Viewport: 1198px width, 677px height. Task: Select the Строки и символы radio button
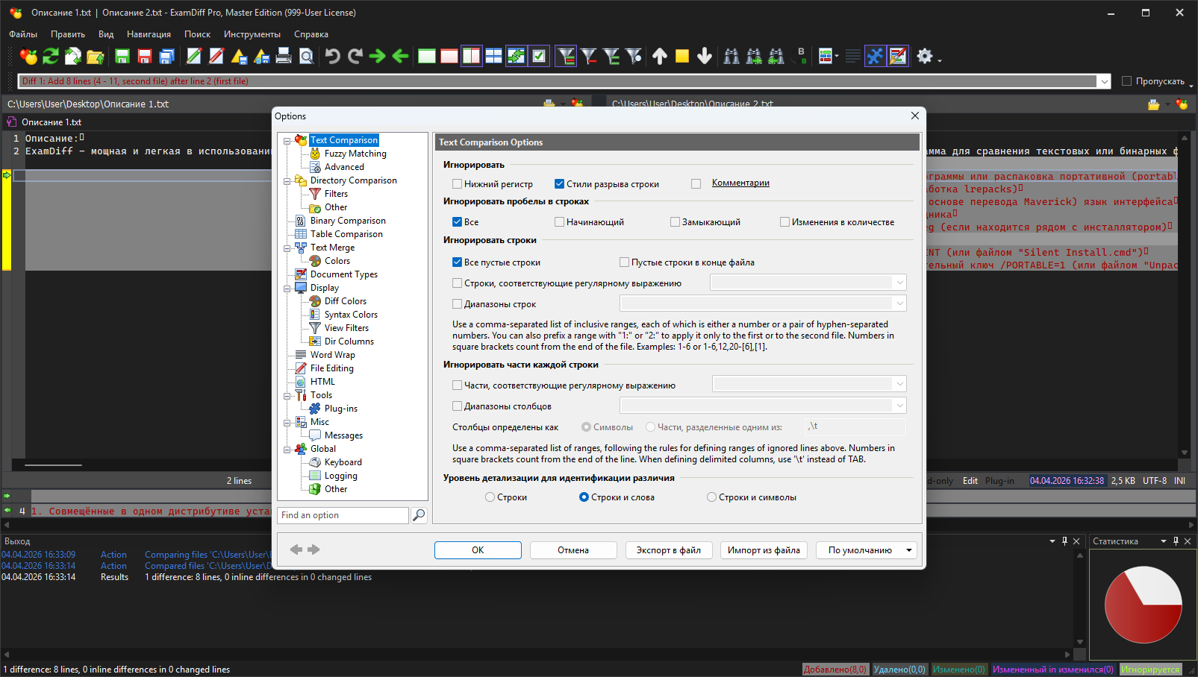pos(711,497)
